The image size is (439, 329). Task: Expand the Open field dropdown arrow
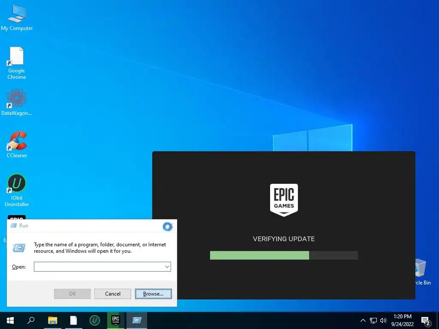click(167, 266)
